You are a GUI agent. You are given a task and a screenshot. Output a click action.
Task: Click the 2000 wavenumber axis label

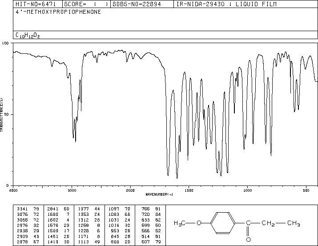[x=130, y=190]
